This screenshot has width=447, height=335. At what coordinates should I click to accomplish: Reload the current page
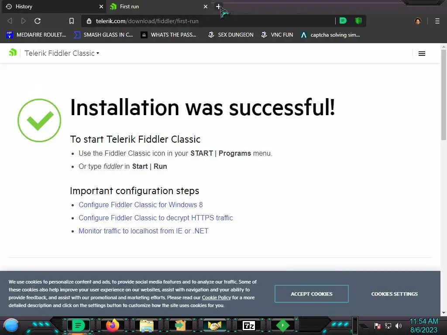coord(38,21)
